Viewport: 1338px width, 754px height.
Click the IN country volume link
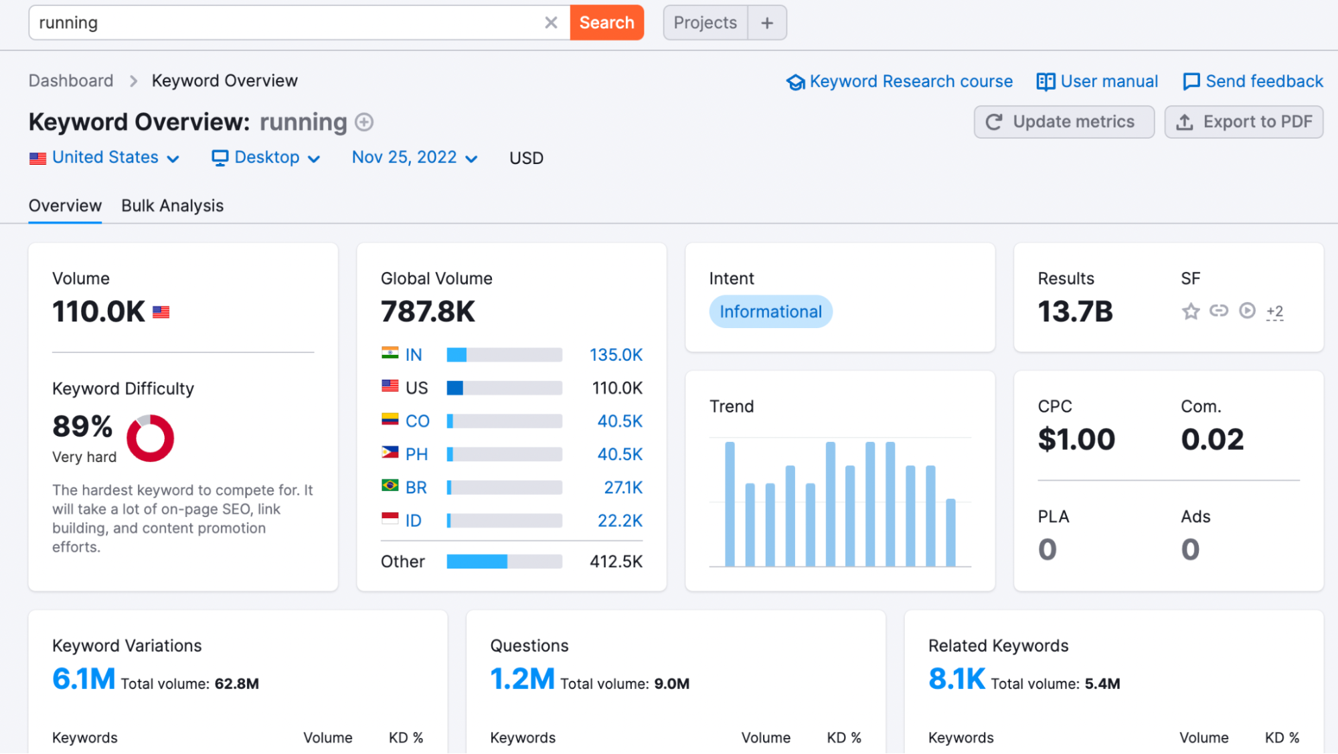[414, 355]
